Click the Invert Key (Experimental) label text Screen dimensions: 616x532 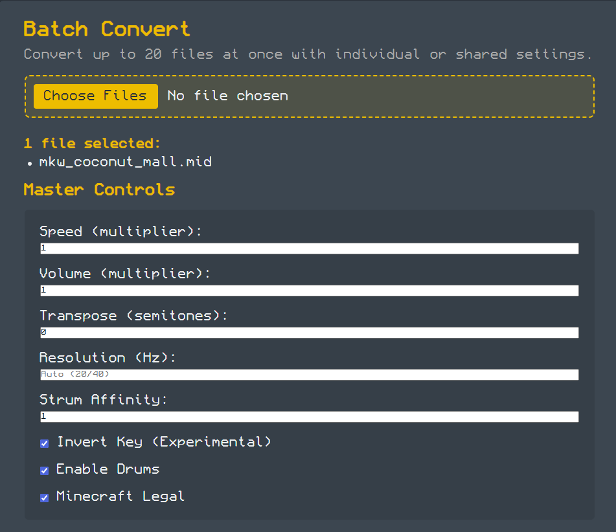(x=163, y=442)
